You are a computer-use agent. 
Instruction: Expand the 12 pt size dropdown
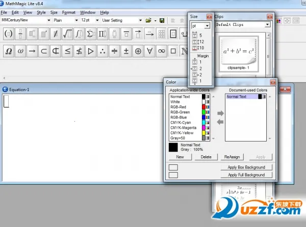tap(97, 20)
